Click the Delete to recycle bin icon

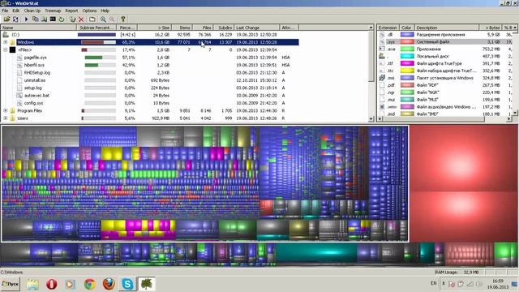click(72, 19)
